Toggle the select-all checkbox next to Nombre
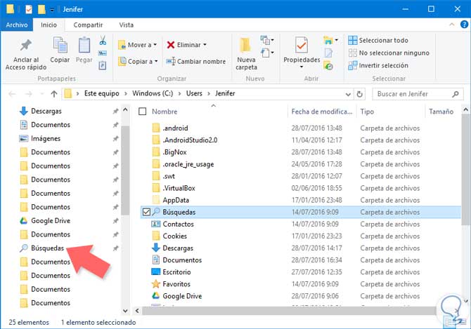 pyautogui.click(x=143, y=112)
